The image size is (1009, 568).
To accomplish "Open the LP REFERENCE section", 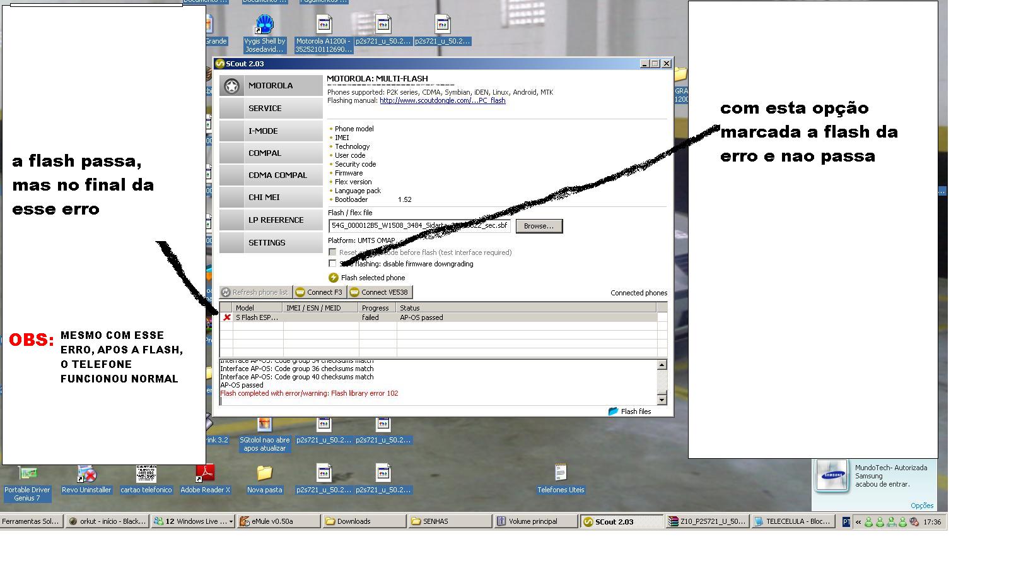I will [x=271, y=220].
